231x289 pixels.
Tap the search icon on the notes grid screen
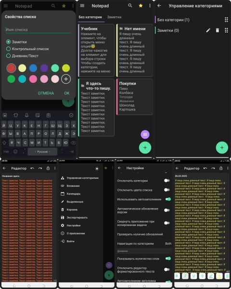[x=130, y=6]
